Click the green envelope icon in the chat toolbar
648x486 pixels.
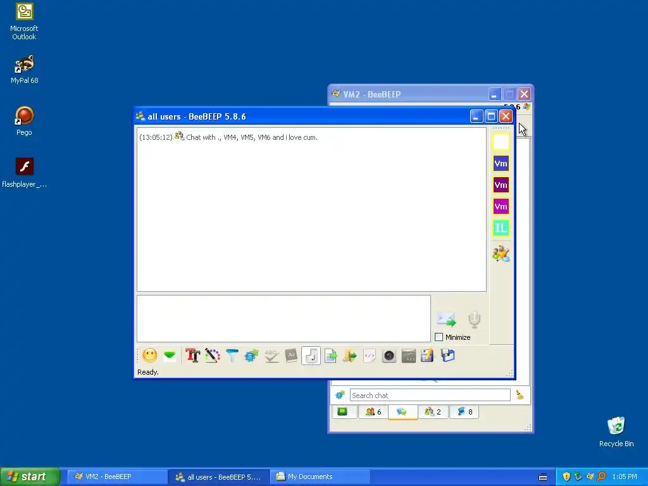coord(170,356)
